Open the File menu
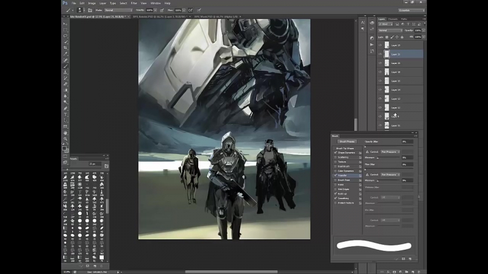The width and height of the screenshot is (488, 274). [x=74, y=3]
